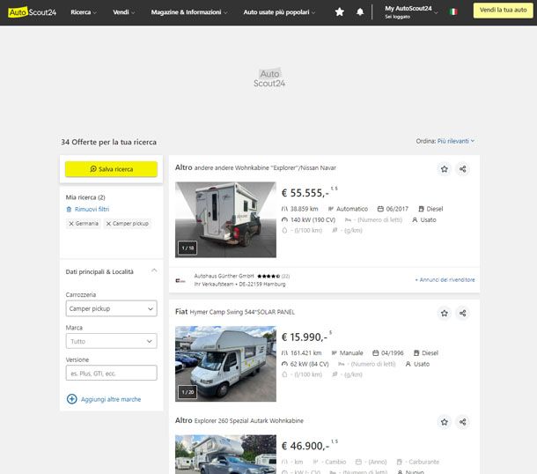Open the Carrozzeria Camper pickup dropdown
The width and height of the screenshot is (537, 474).
tap(111, 308)
